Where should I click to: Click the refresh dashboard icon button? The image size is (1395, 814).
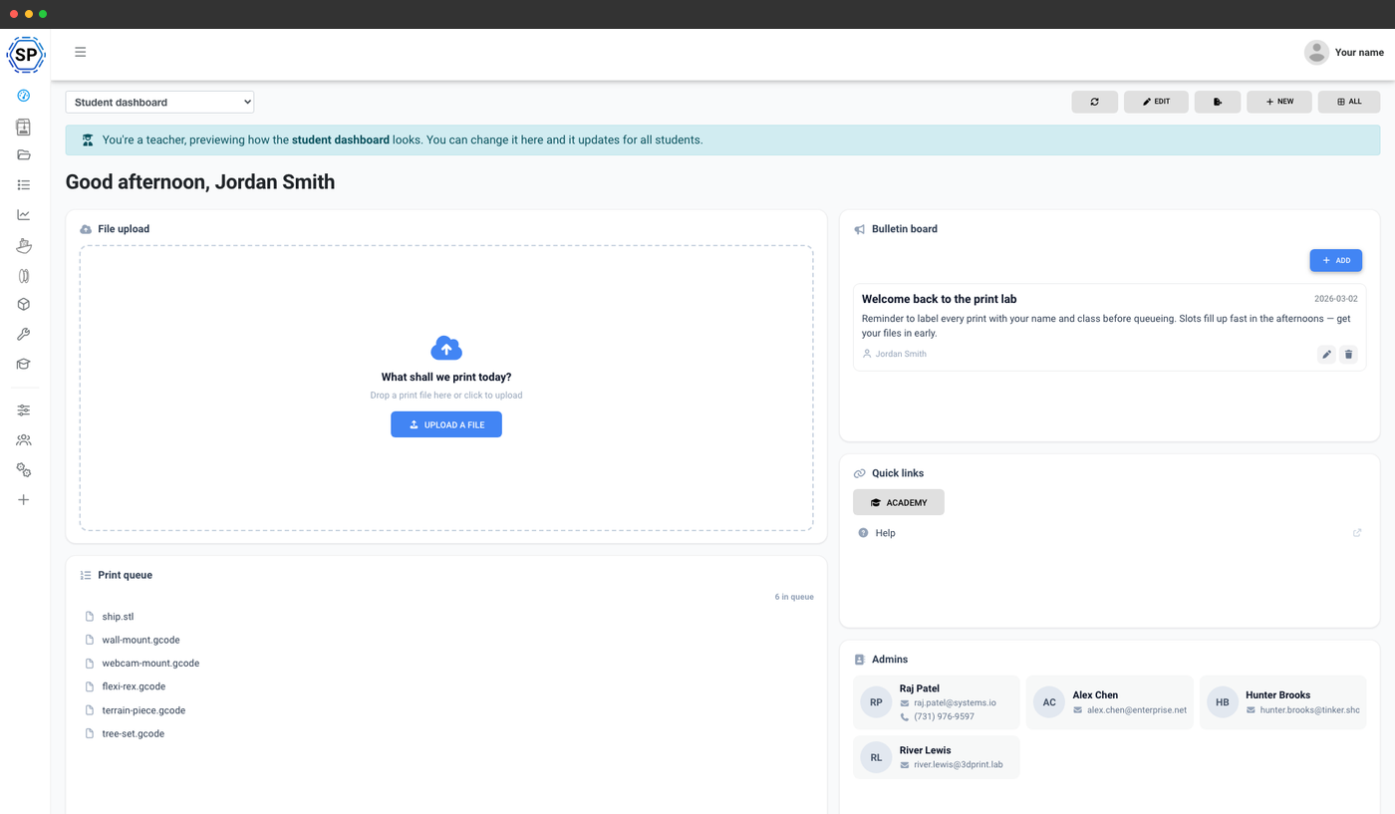pos(1094,102)
